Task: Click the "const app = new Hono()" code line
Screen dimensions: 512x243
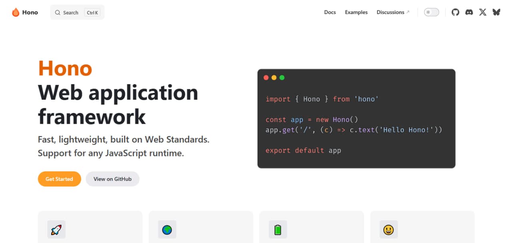Action: click(x=312, y=120)
